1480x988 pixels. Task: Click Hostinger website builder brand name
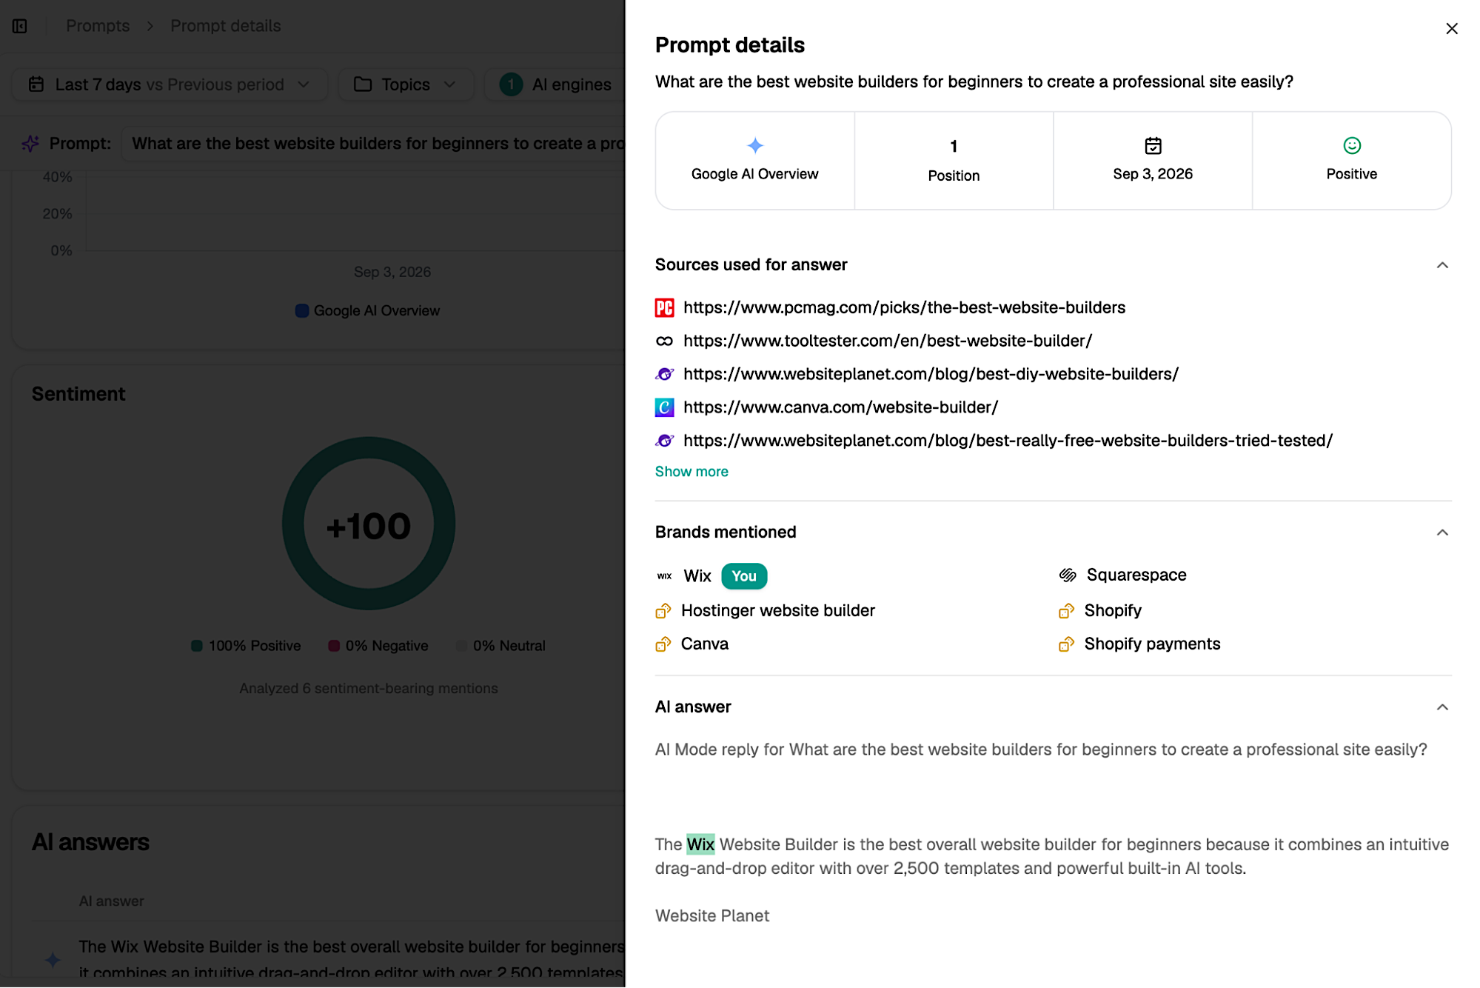(777, 610)
